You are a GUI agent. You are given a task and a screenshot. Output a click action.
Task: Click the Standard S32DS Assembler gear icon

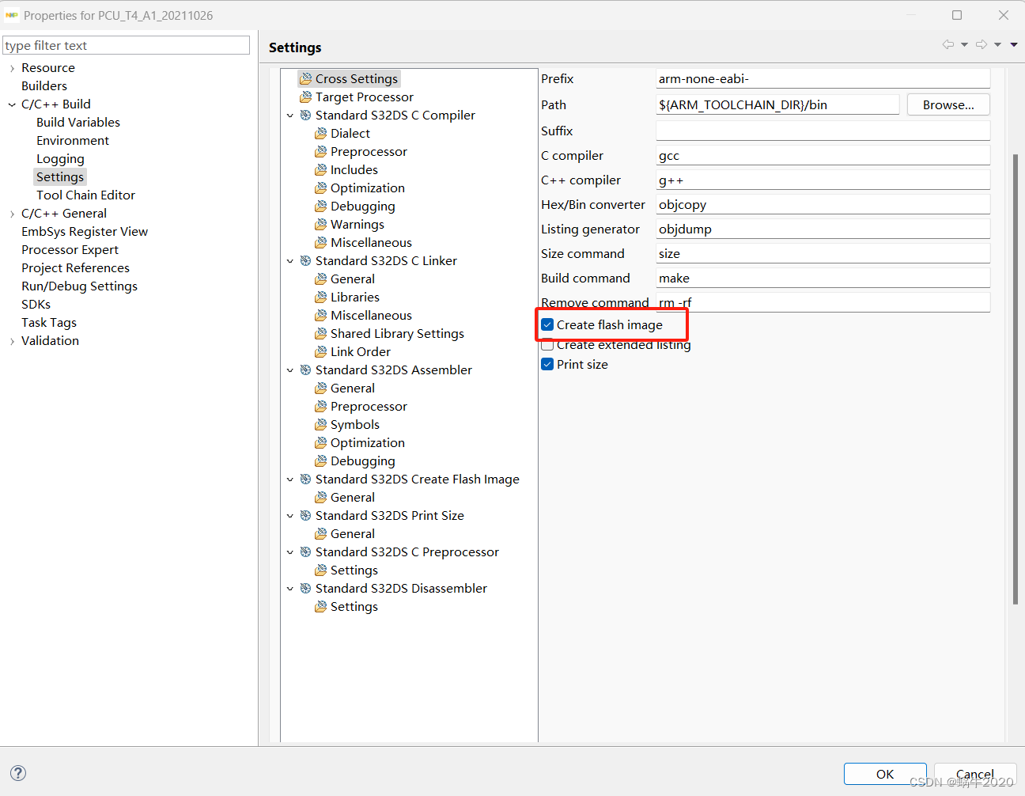point(305,370)
